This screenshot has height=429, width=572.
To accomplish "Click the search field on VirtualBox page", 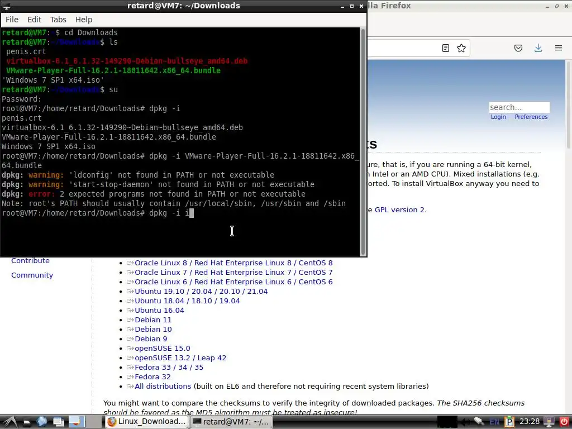I will (x=519, y=107).
